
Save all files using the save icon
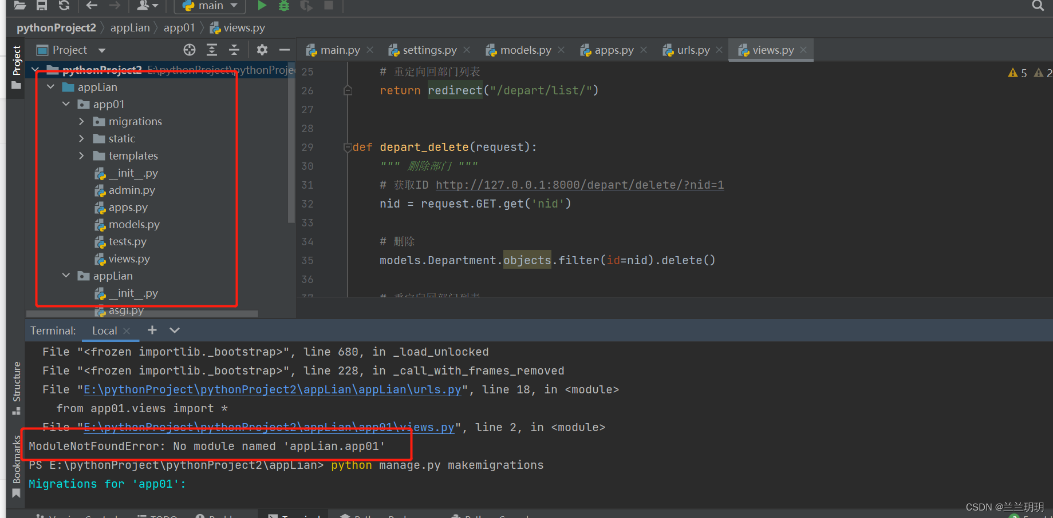[x=41, y=5]
